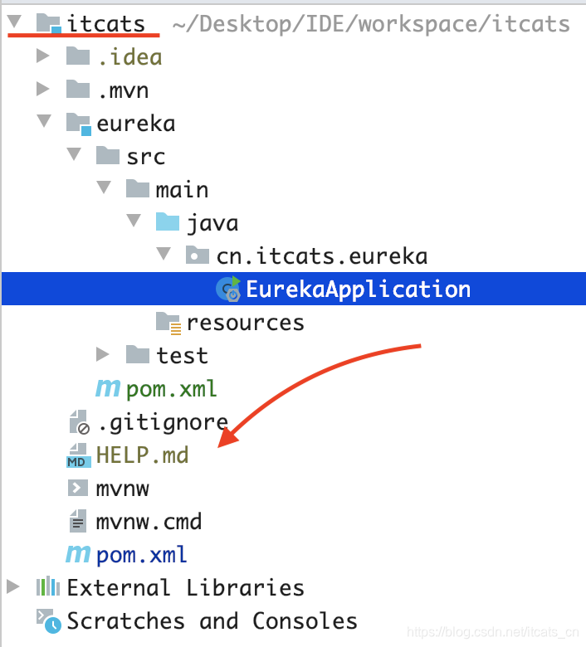Collapse the java source folder arrow
This screenshot has width=586, height=647.
(x=134, y=220)
